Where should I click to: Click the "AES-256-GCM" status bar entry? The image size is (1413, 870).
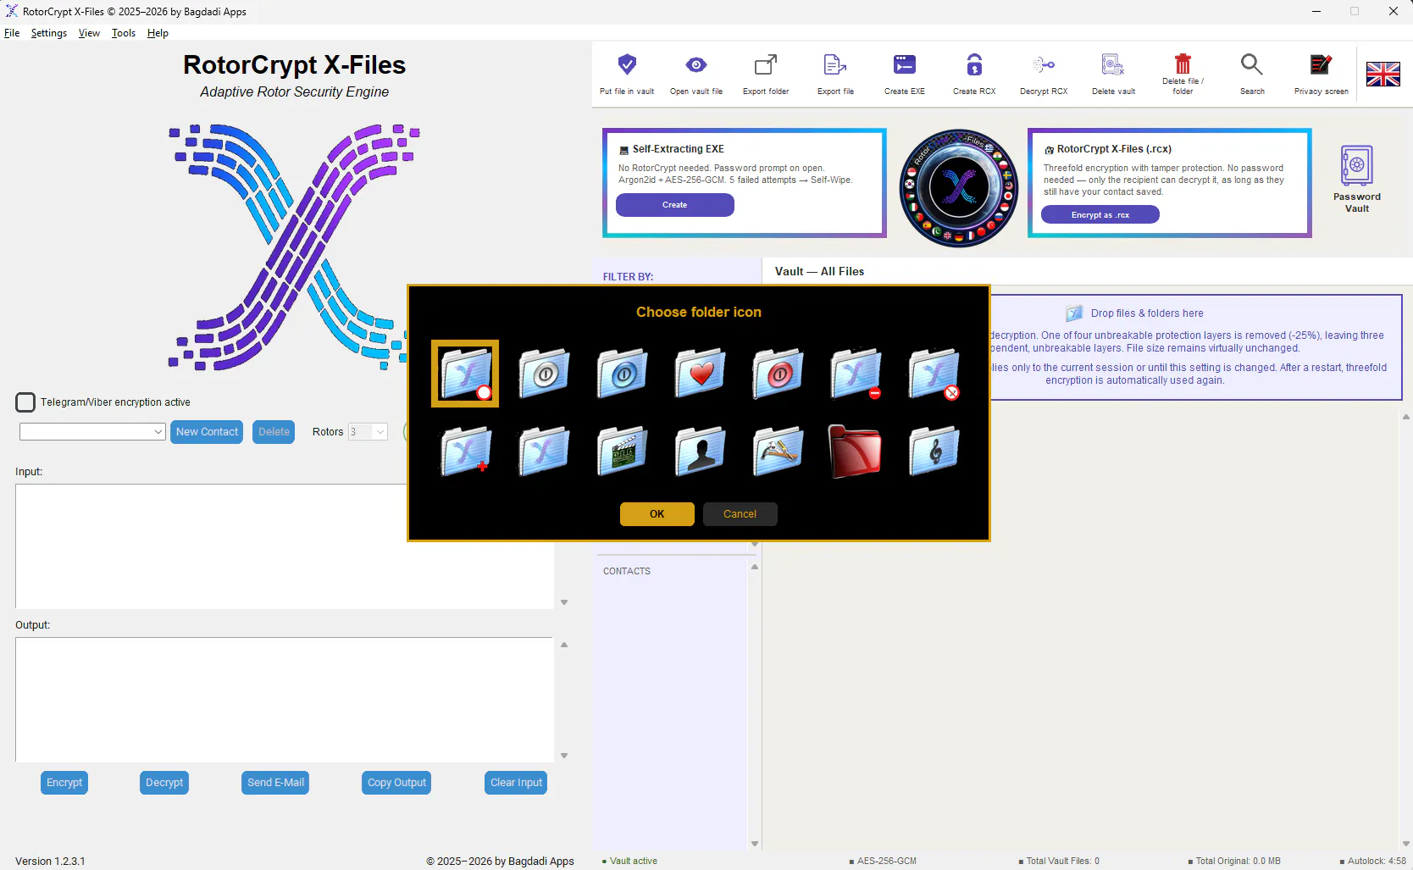pyautogui.click(x=887, y=862)
